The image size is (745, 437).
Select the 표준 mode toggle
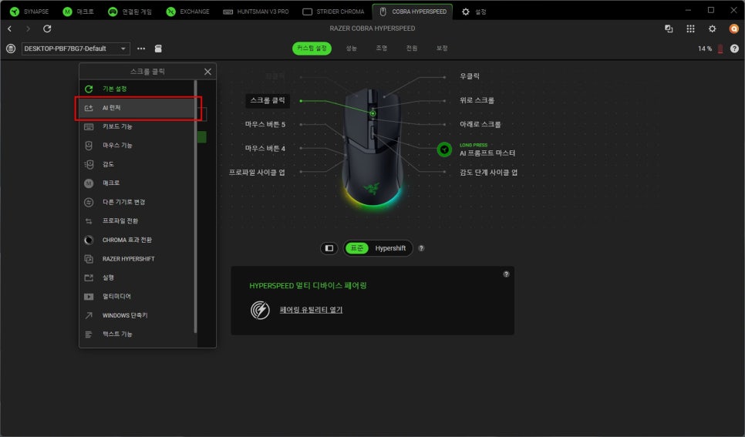[x=357, y=248]
